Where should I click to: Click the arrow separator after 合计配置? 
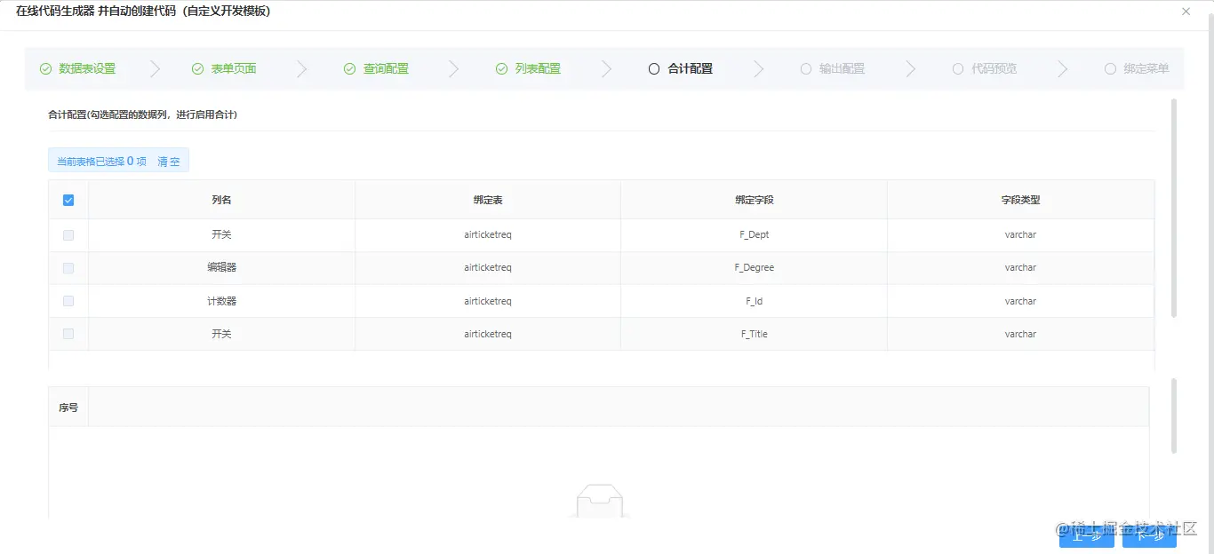click(760, 68)
